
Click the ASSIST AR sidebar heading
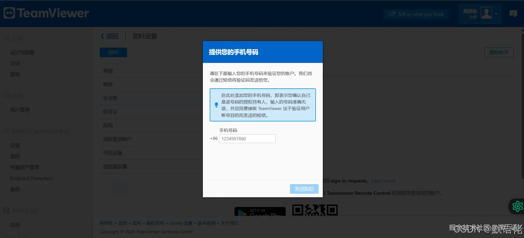24,211
